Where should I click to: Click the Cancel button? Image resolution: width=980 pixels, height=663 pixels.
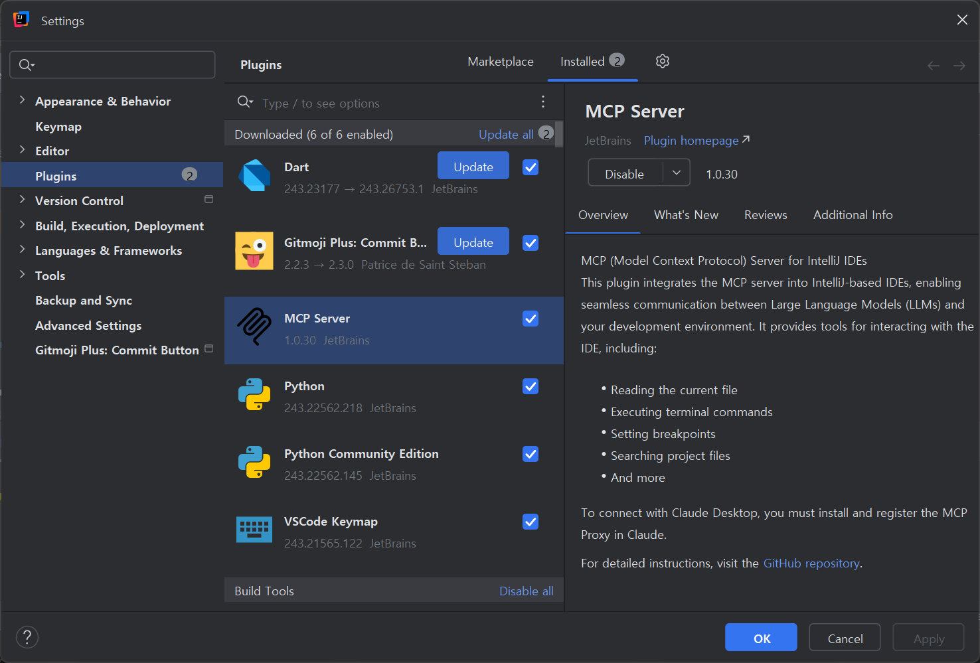tap(845, 638)
